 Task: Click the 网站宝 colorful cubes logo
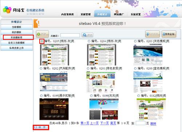7,10
